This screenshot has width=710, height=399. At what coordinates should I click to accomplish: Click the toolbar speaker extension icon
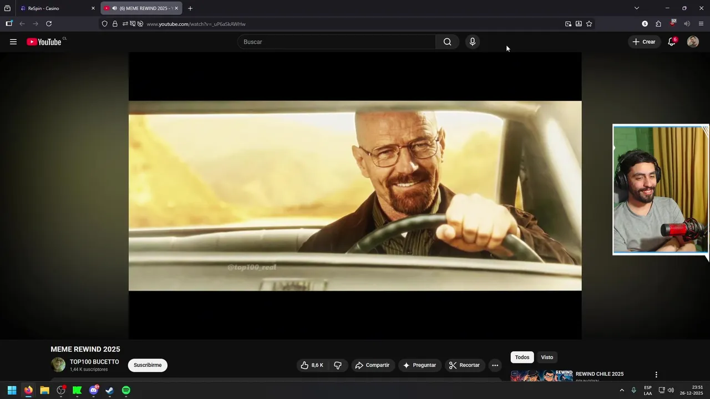click(687, 24)
